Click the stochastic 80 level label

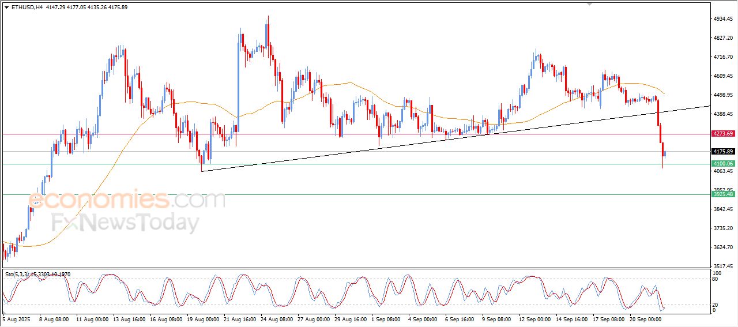[716, 279]
